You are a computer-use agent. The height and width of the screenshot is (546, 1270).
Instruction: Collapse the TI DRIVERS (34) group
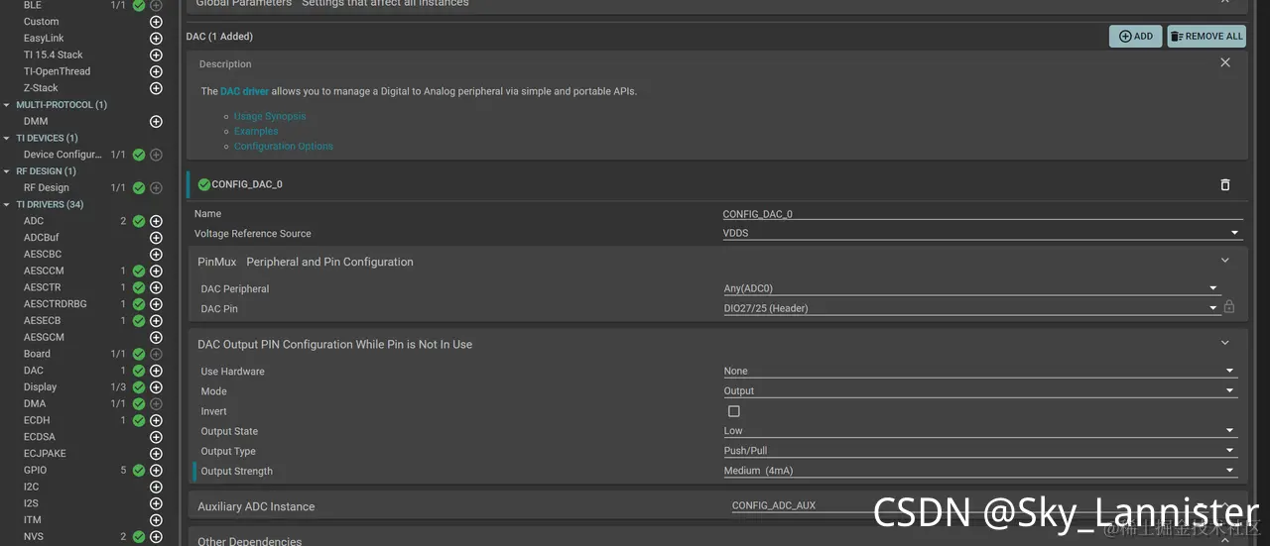click(x=7, y=205)
